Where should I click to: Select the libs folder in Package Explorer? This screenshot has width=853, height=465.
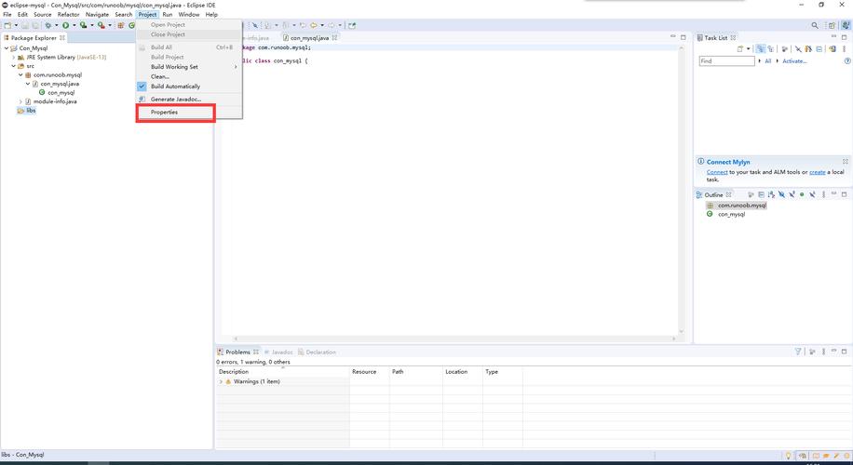(26, 111)
